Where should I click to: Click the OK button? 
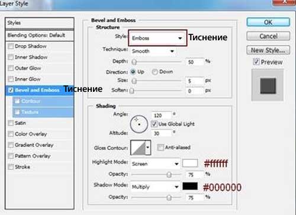(268, 22)
